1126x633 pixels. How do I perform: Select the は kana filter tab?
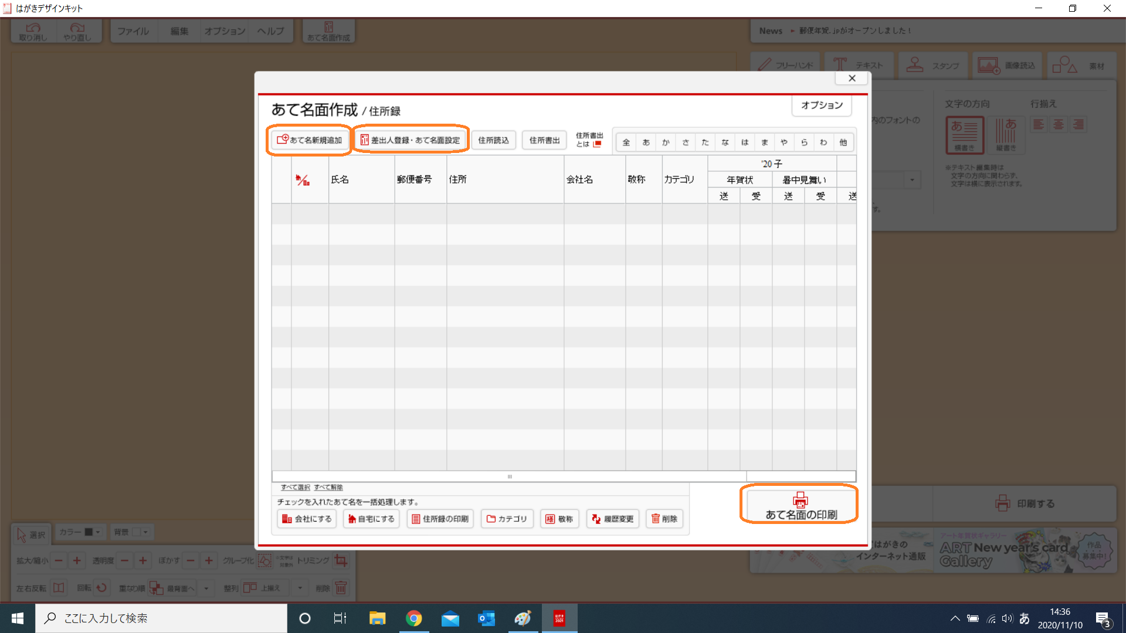click(745, 142)
